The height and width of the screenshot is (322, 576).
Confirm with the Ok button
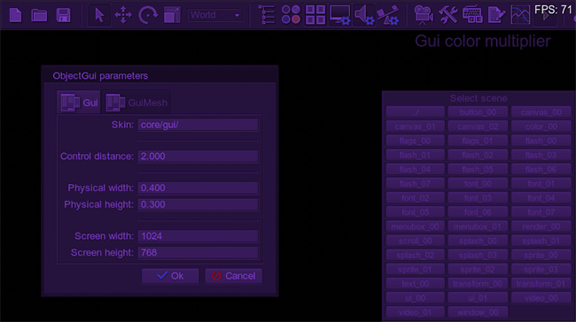point(170,276)
